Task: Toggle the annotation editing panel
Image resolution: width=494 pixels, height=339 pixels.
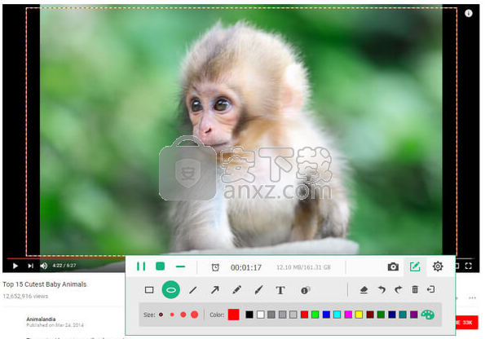Action: click(415, 266)
